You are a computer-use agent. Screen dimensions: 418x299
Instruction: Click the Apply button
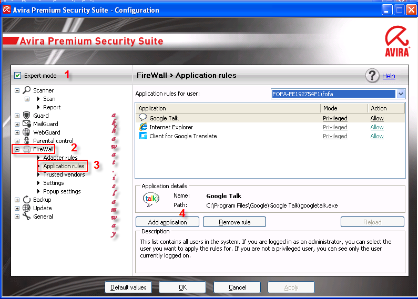click(291, 287)
